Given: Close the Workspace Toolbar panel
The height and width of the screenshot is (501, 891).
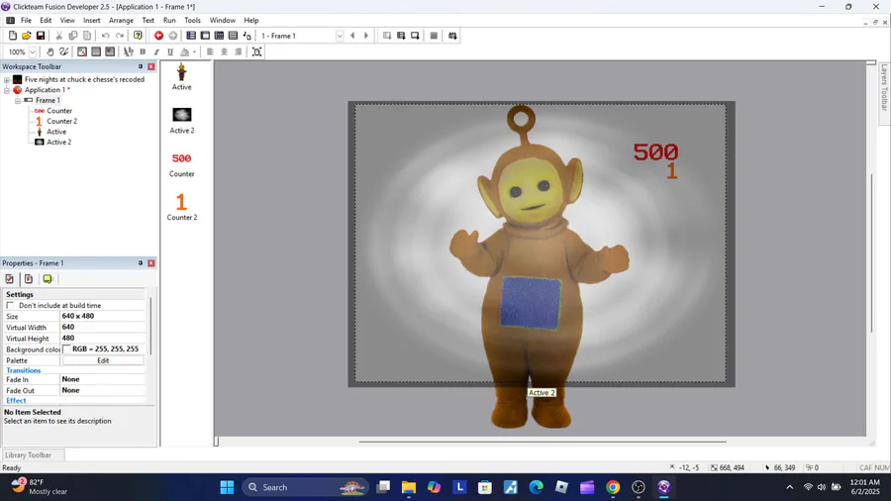Looking at the screenshot, I should coord(151,66).
